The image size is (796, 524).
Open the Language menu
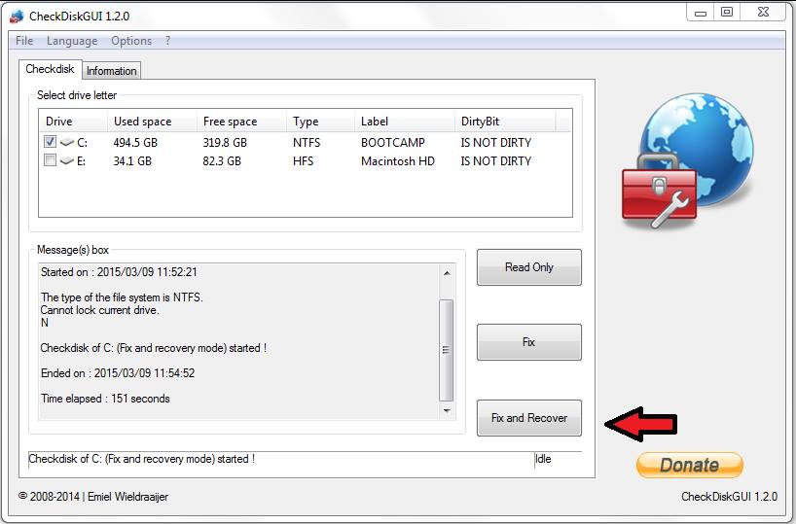(x=72, y=41)
